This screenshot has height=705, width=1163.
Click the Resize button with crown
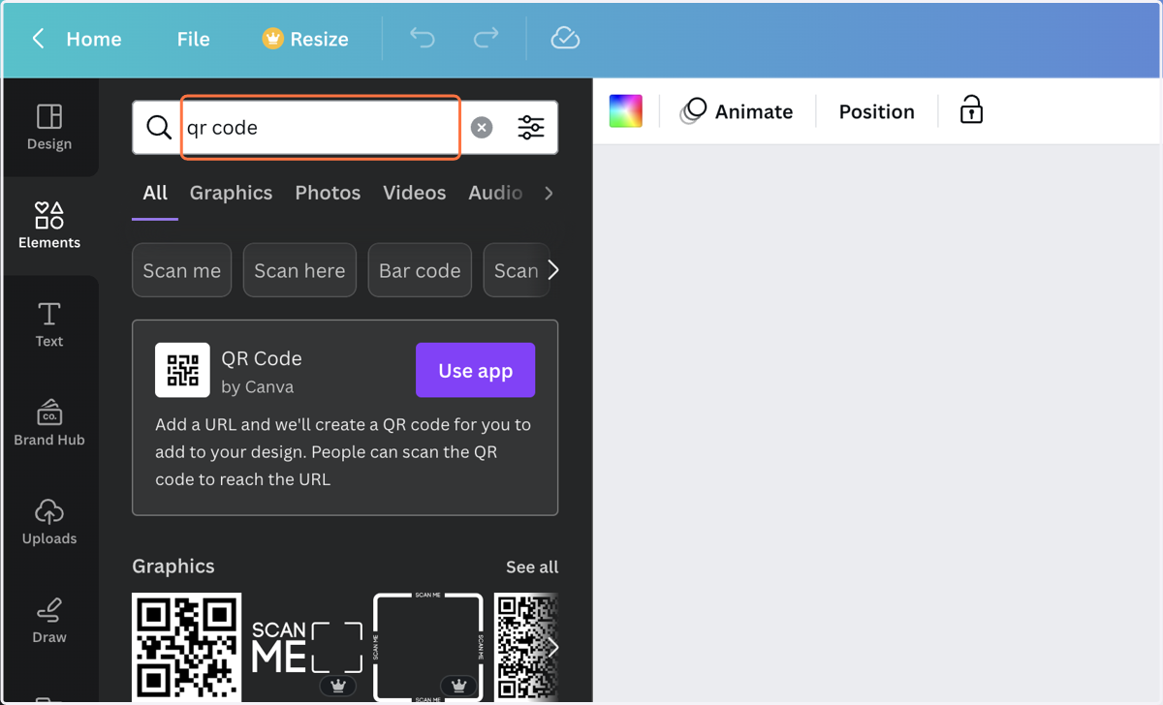pos(305,39)
